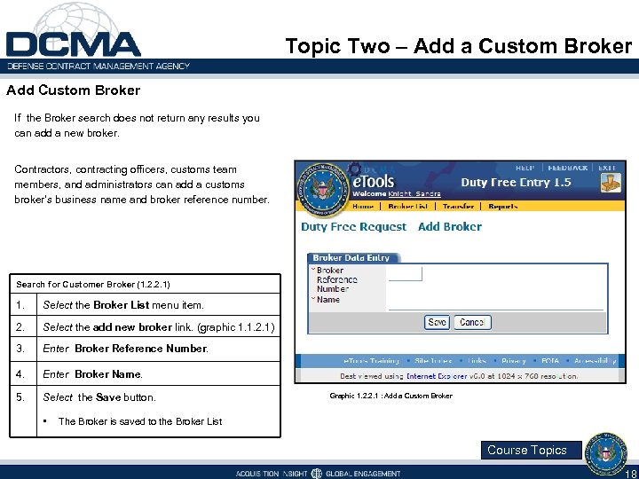Click the Cancel button in Broker Data Entry

pos(472,322)
